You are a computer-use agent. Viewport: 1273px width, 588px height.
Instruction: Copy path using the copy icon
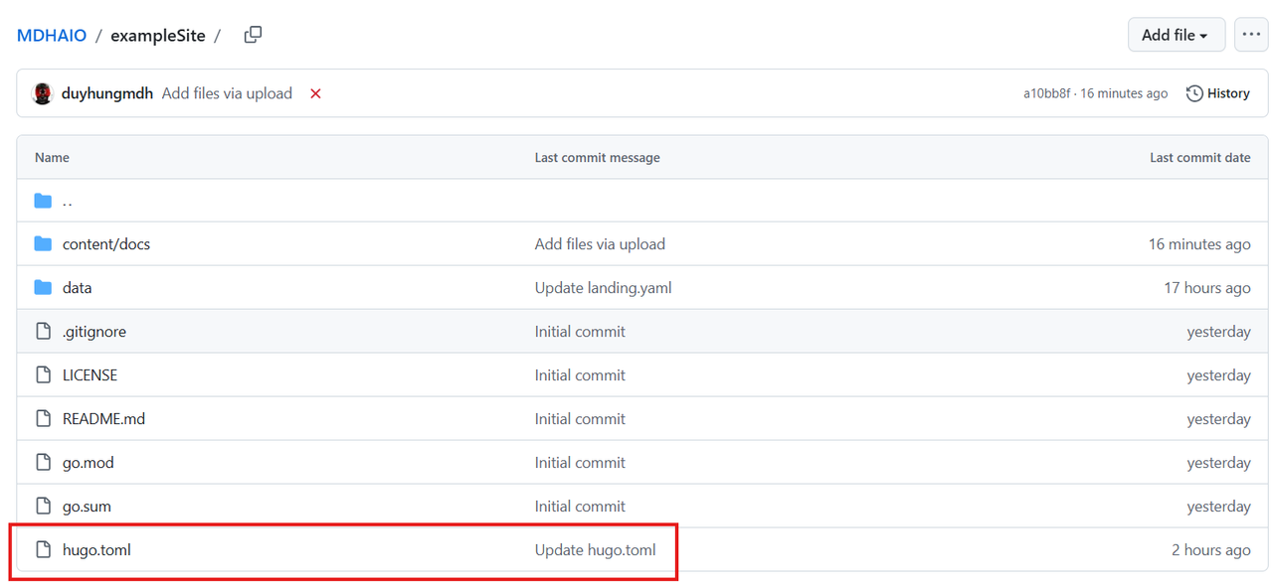click(x=253, y=35)
